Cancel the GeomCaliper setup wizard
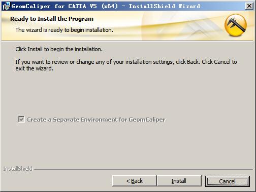Screen dimensions: 256x192 point(227,181)
